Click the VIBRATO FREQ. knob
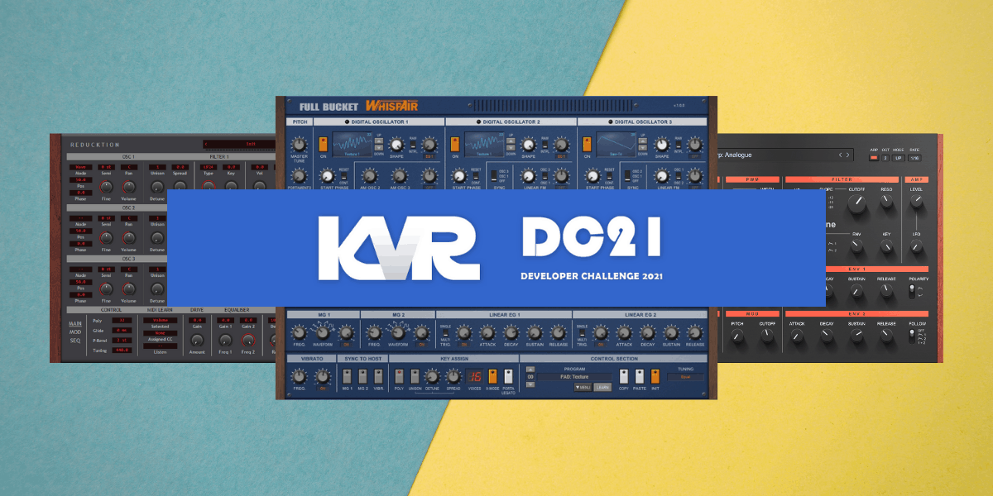The width and height of the screenshot is (993, 496). tap(299, 376)
